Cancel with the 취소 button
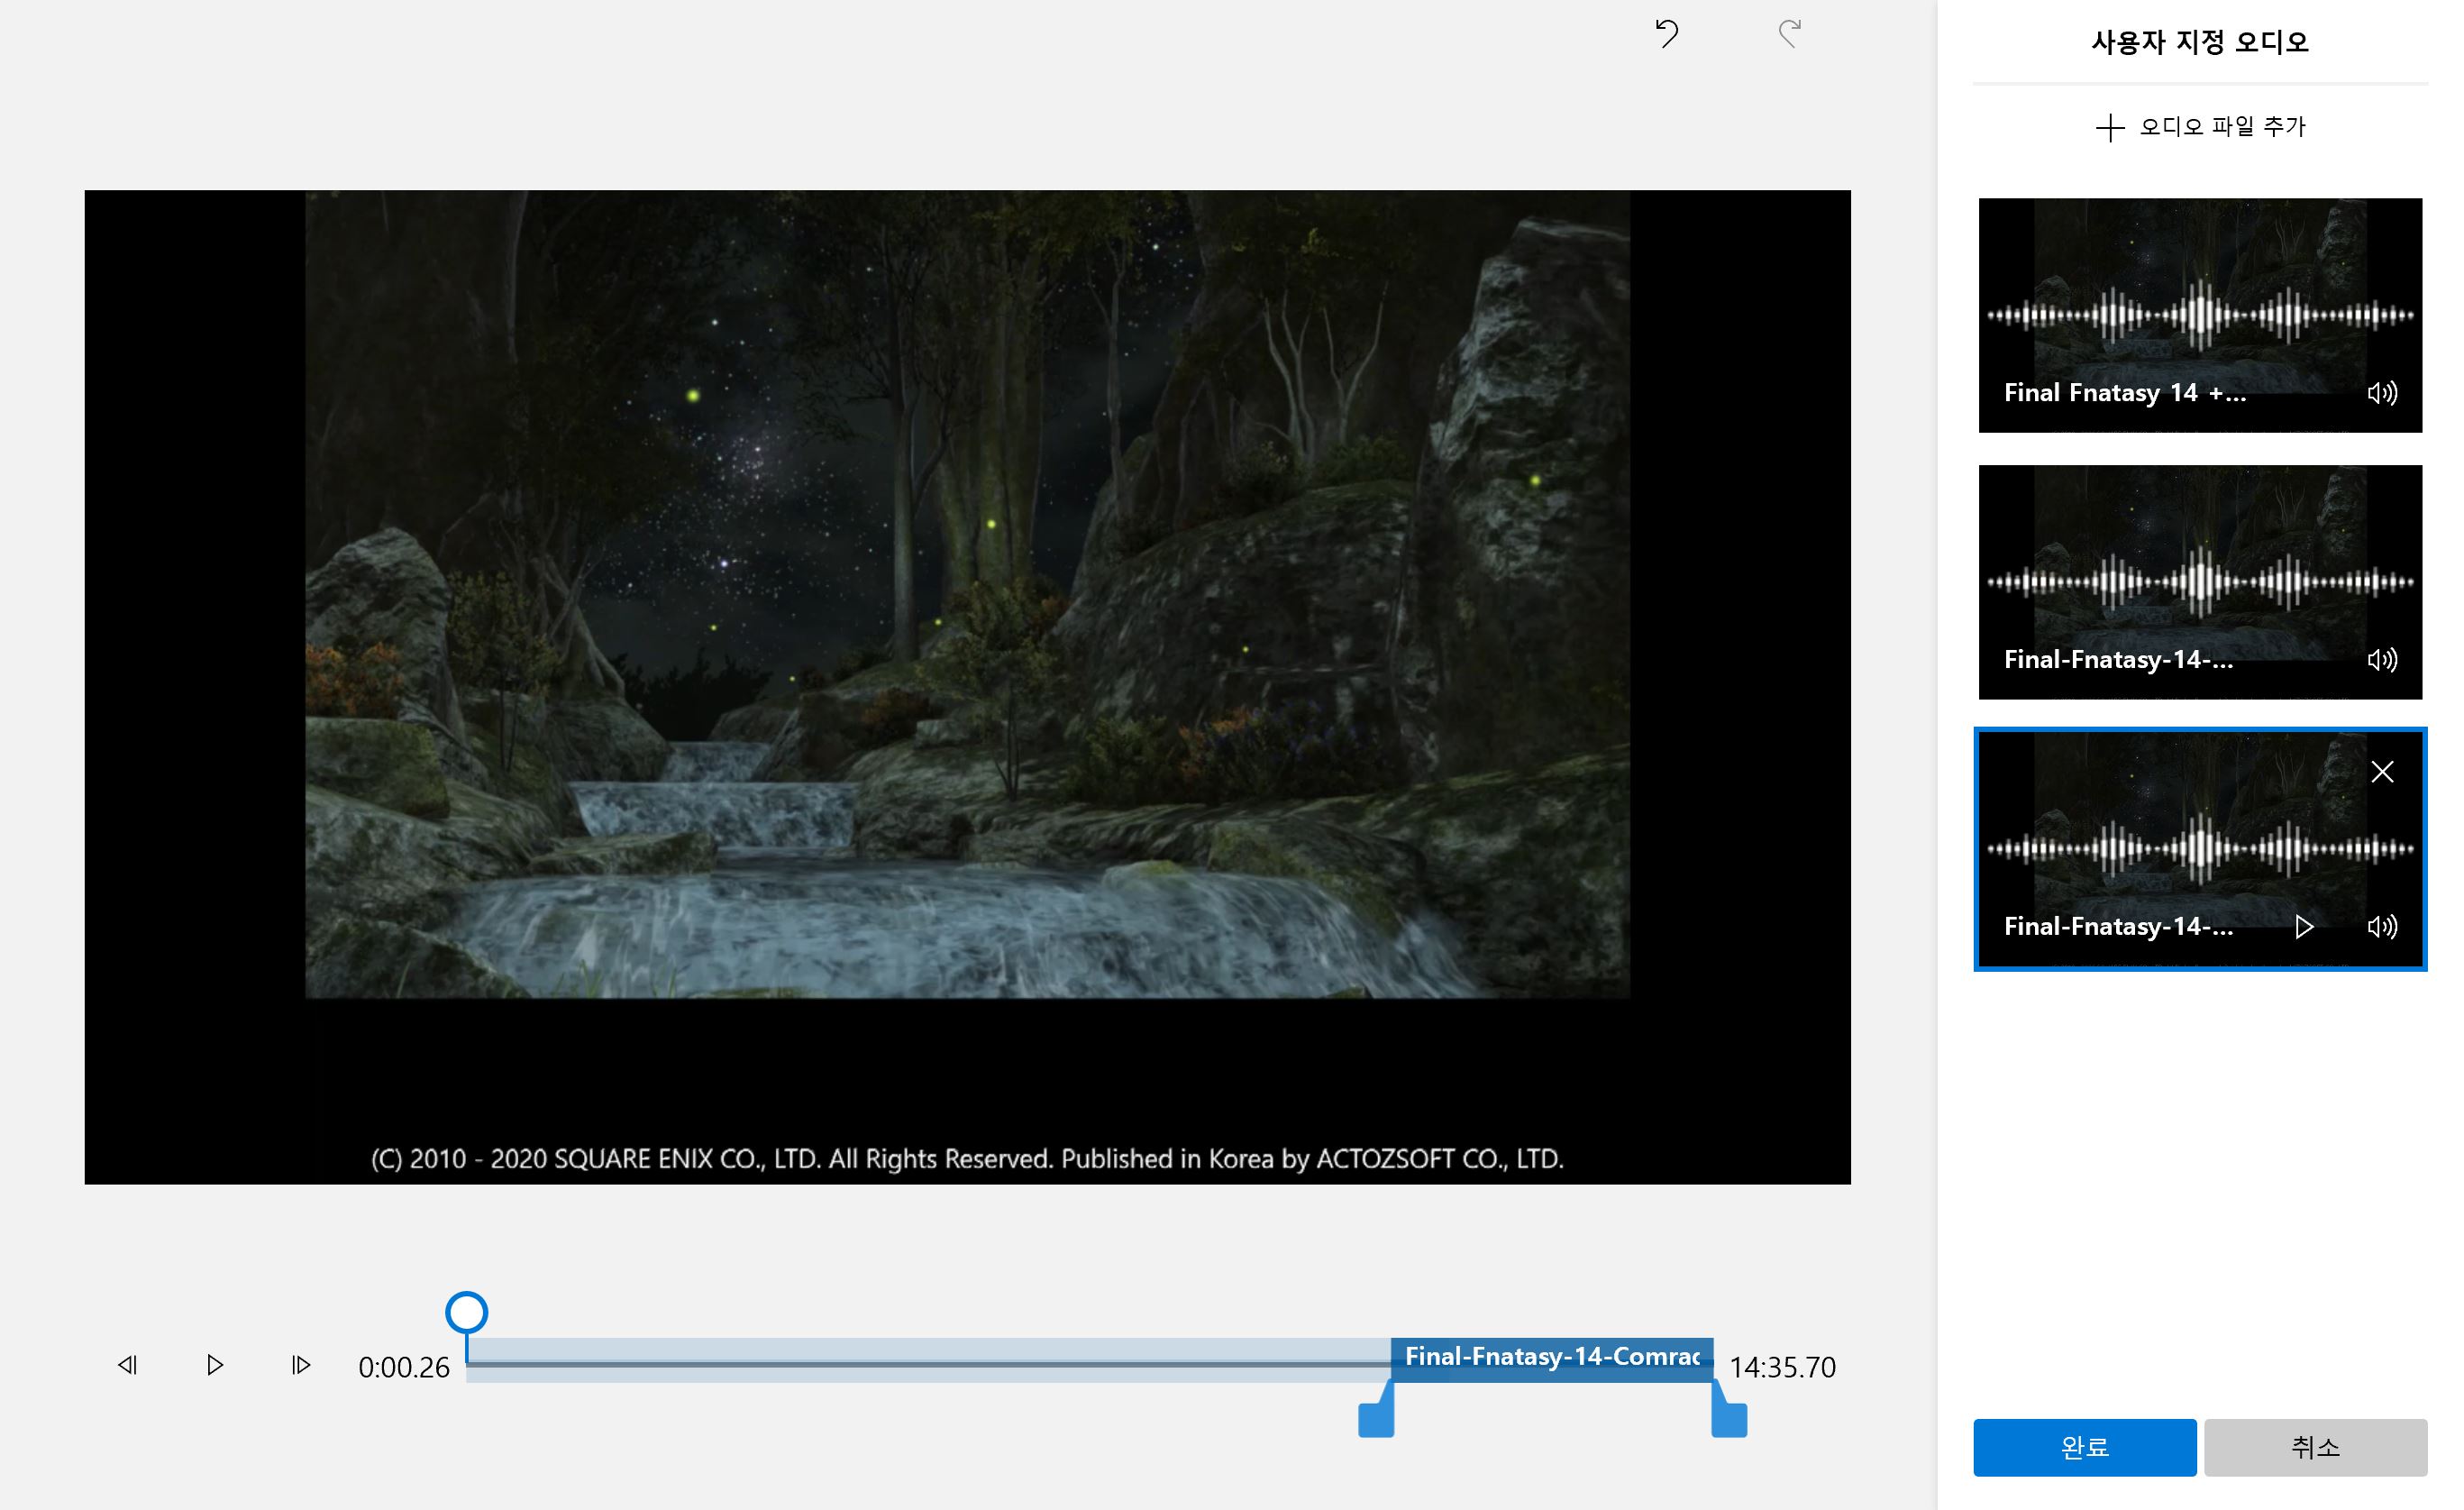Viewport: 2464px width, 1510px height. (2316, 1447)
